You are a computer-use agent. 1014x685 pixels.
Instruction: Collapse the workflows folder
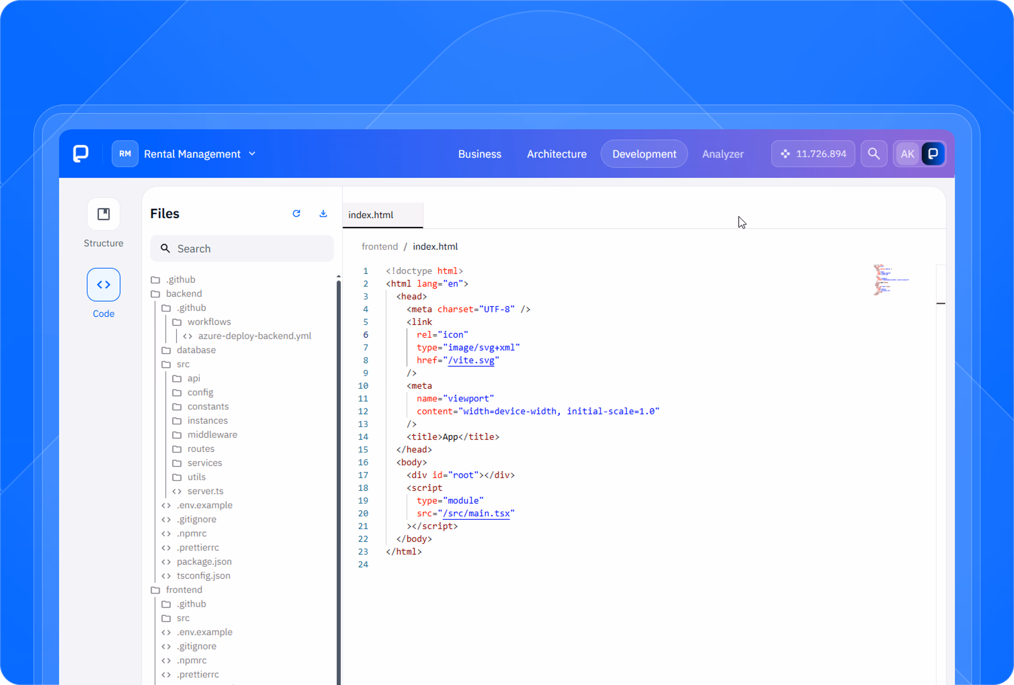(x=202, y=322)
